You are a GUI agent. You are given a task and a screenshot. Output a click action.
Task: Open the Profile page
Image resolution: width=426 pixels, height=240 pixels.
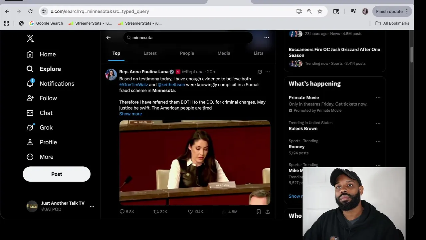point(42,142)
